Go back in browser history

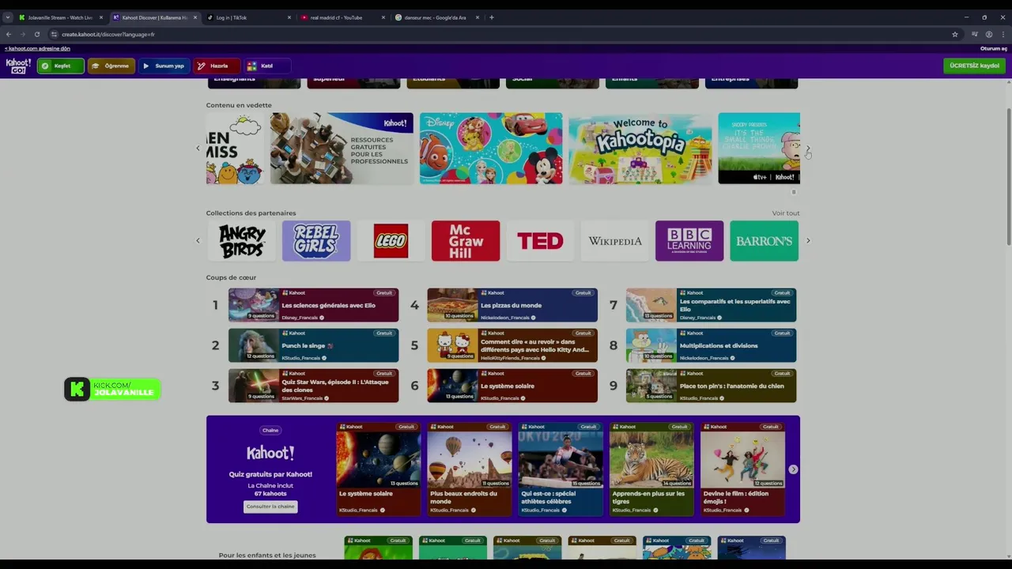point(9,35)
